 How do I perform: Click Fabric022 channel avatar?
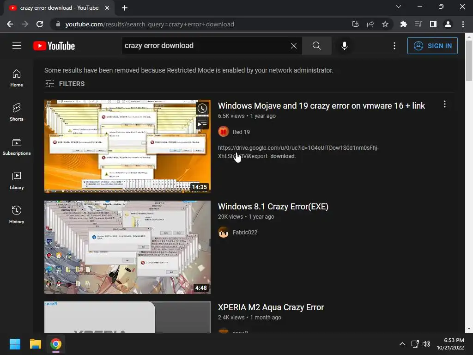coord(224,232)
